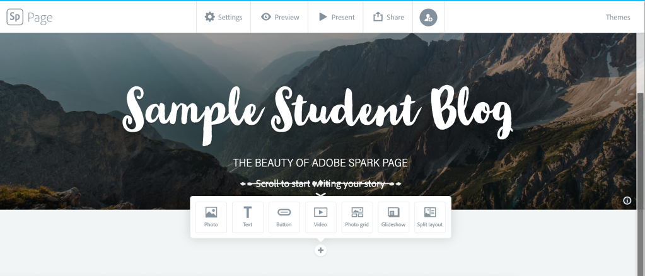645x276 pixels.
Task: Edit the subtitle about Adobe Spark Page
Action: (x=320, y=163)
